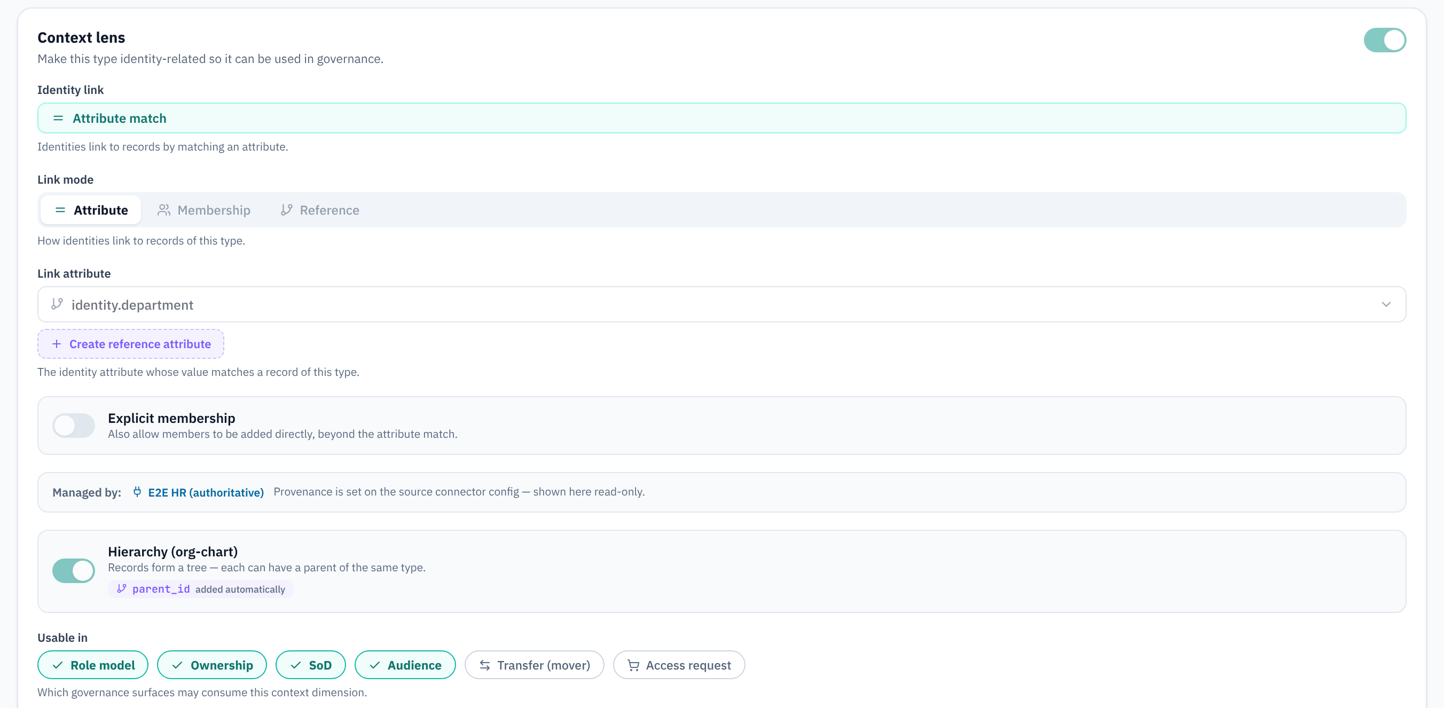Deselect the Role model chip
The width and height of the screenshot is (1444, 708).
93,665
